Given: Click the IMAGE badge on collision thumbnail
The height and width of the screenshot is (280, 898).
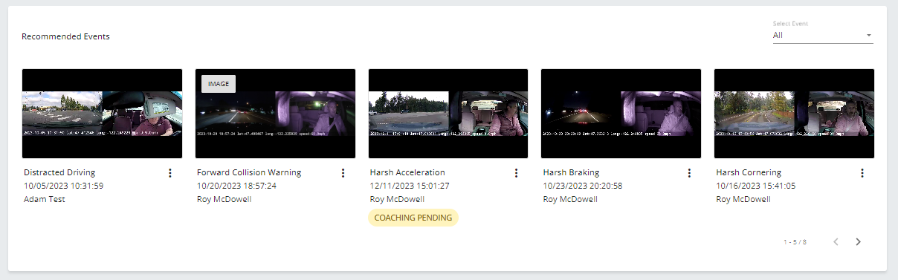Looking at the screenshot, I should click(219, 84).
